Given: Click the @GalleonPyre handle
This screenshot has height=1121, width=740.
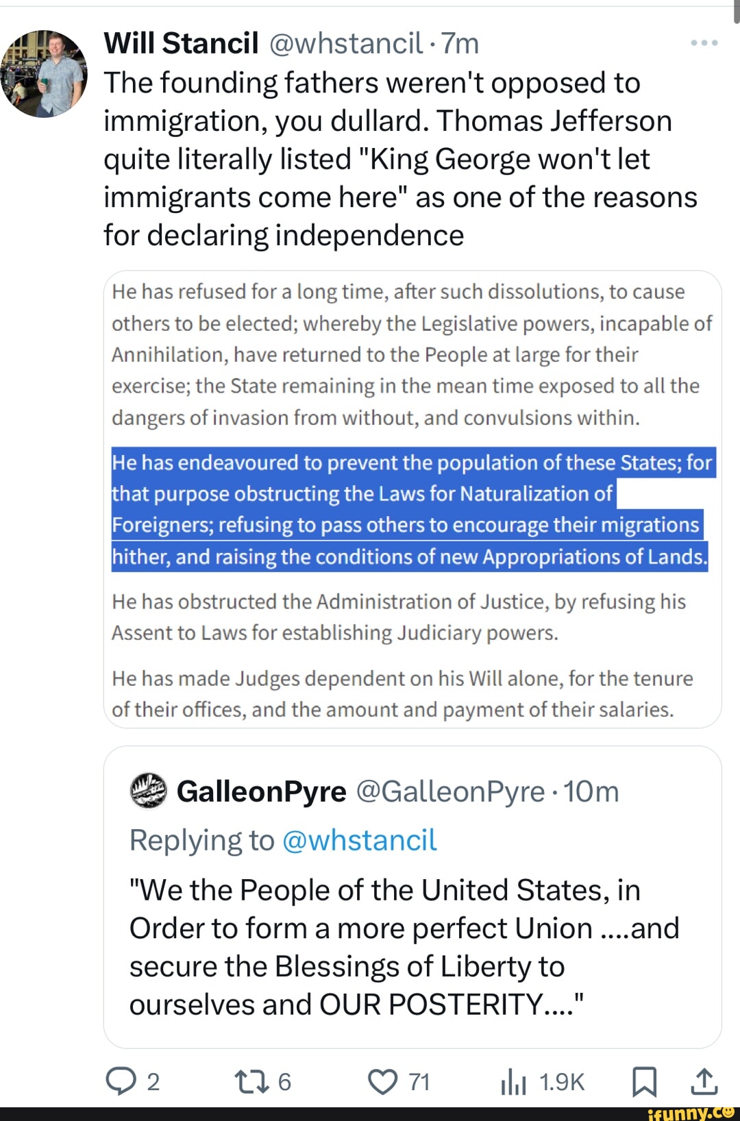Looking at the screenshot, I should (450, 791).
